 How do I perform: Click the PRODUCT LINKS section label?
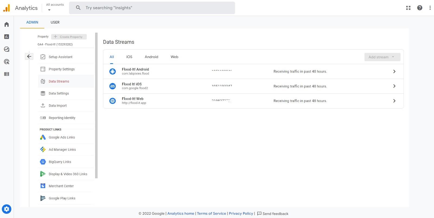(x=50, y=130)
